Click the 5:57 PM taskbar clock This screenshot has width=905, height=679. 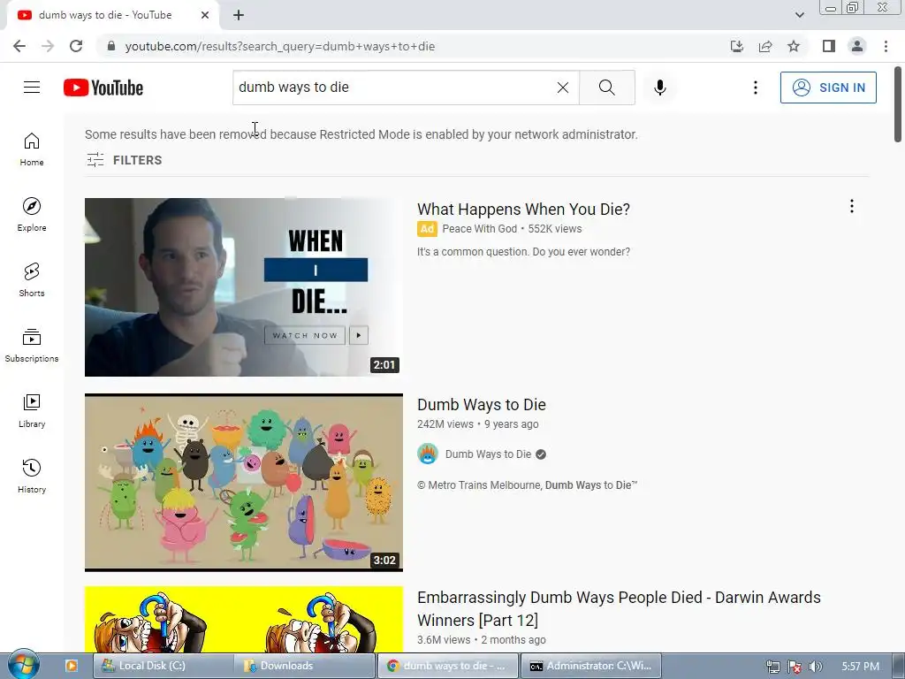pyautogui.click(x=860, y=667)
